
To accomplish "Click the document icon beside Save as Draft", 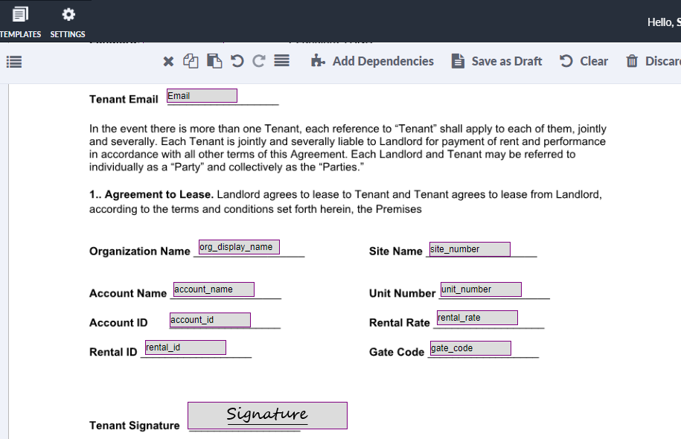I will point(458,61).
